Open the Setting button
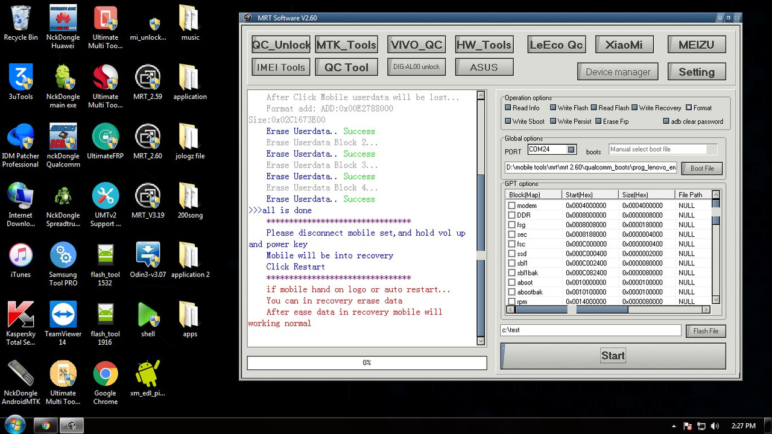Screen dimensions: 772x434 [697, 72]
